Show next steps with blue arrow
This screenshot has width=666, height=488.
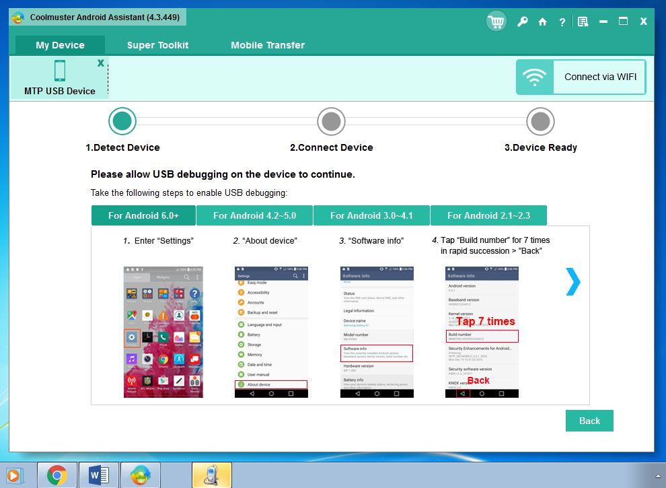coord(573,281)
